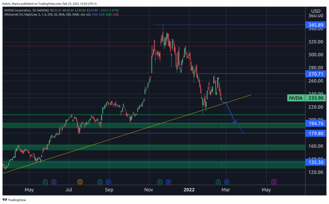The image size is (329, 204).
Task: Click the H240.64 high value
Action: pyautogui.click(x=68, y=10)
